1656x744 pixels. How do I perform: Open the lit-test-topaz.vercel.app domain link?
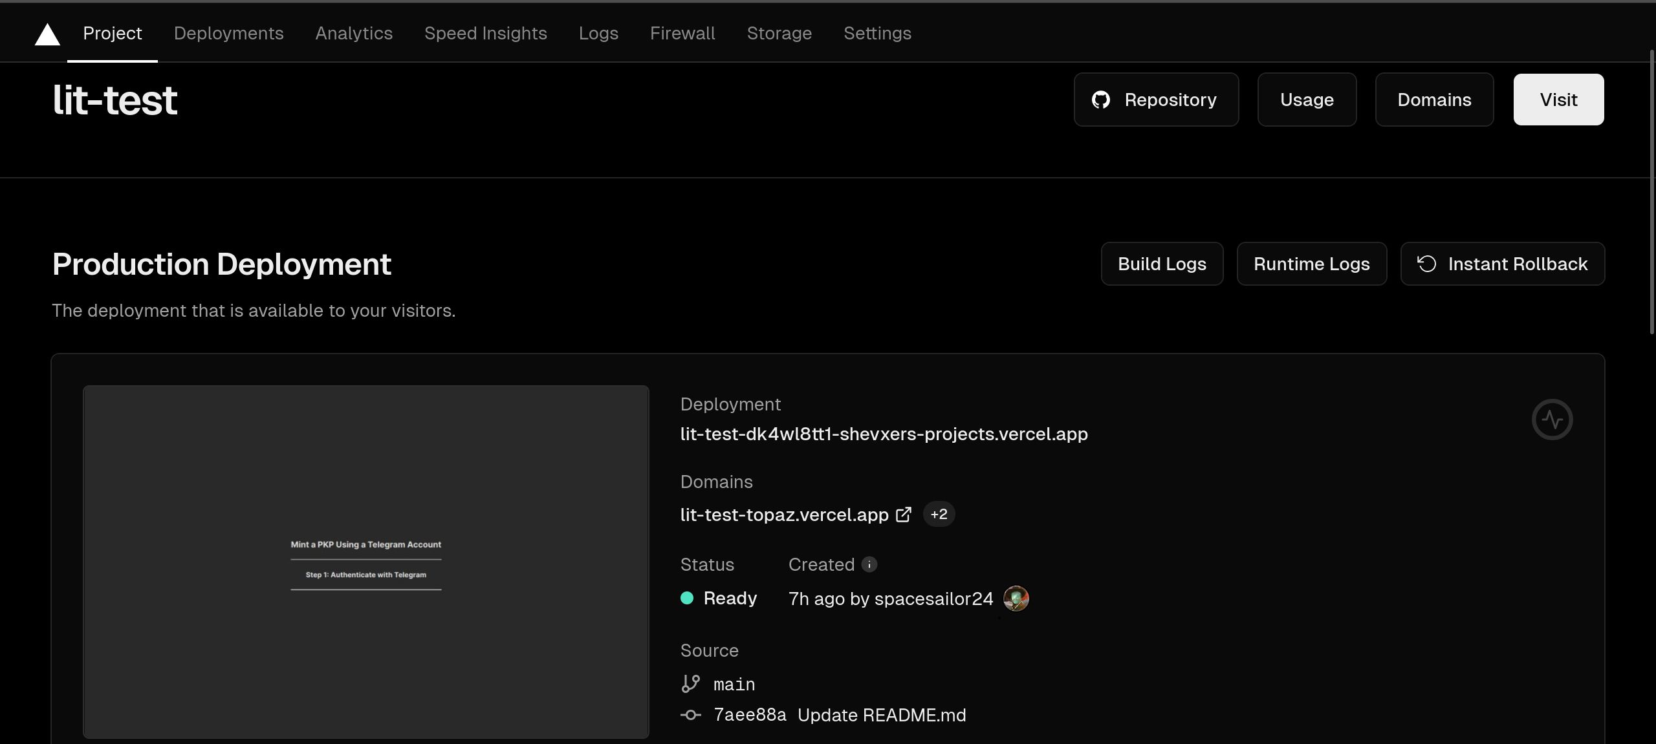(x=784, y=515)
